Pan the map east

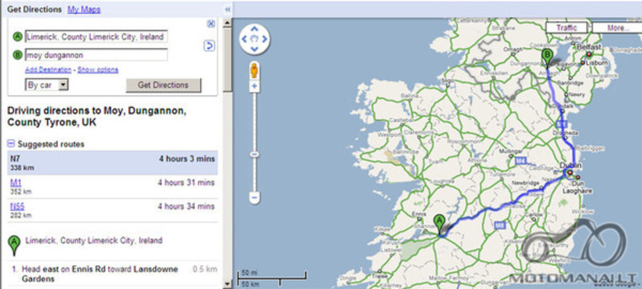(x=265, y=39)
